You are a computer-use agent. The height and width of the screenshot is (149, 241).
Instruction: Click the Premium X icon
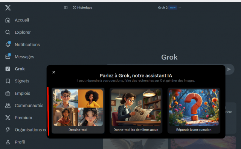point(8,118)
